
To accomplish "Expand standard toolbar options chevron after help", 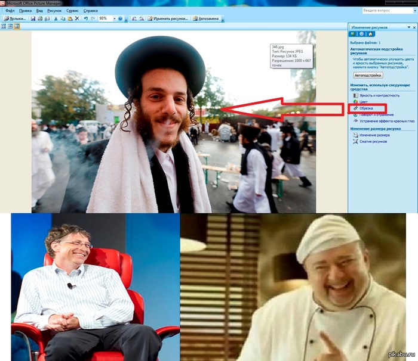I will tap(126, 19).
